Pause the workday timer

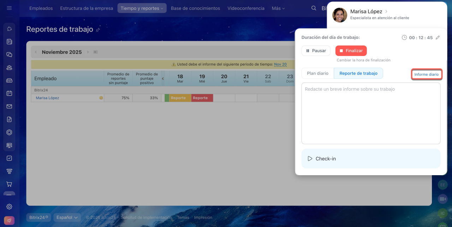point(316,51)
